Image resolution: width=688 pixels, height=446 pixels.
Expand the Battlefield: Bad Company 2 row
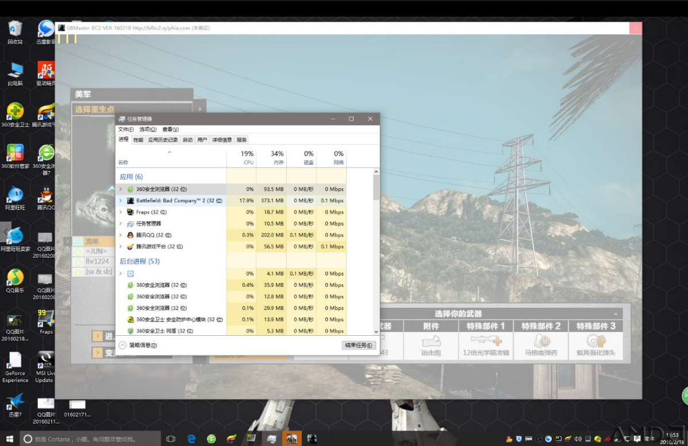point(121,201)
